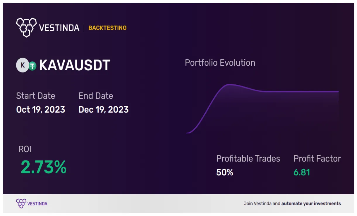This screenshot has height=216, width=357.
Task: Select the BACKTESTING label in header
Action: pos(107,28)
